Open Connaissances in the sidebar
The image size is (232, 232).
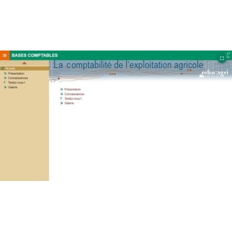click(18, 78)
